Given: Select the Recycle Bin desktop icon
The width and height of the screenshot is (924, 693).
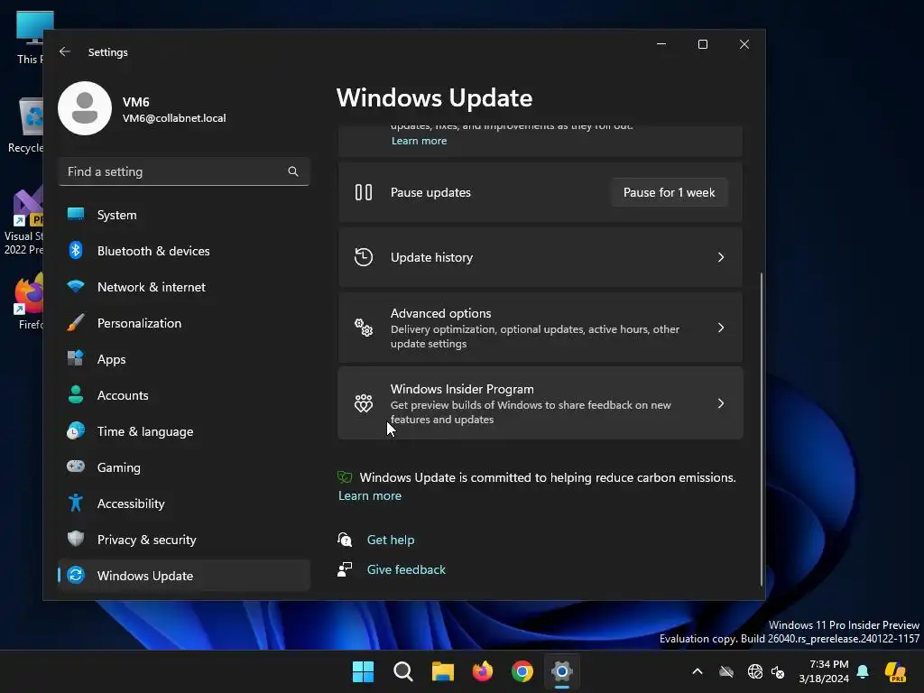Looking at the screenshot, I should pyautogui.click(x=26, y=125).
